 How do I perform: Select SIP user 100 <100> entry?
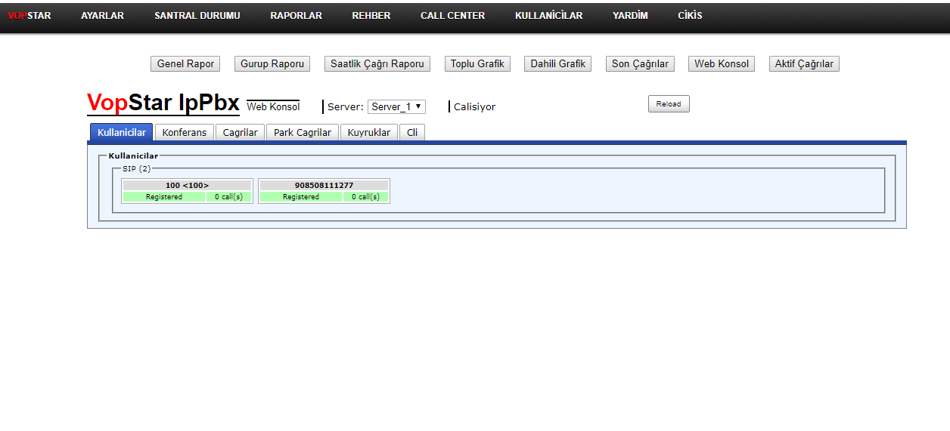(x=187, y=186)
